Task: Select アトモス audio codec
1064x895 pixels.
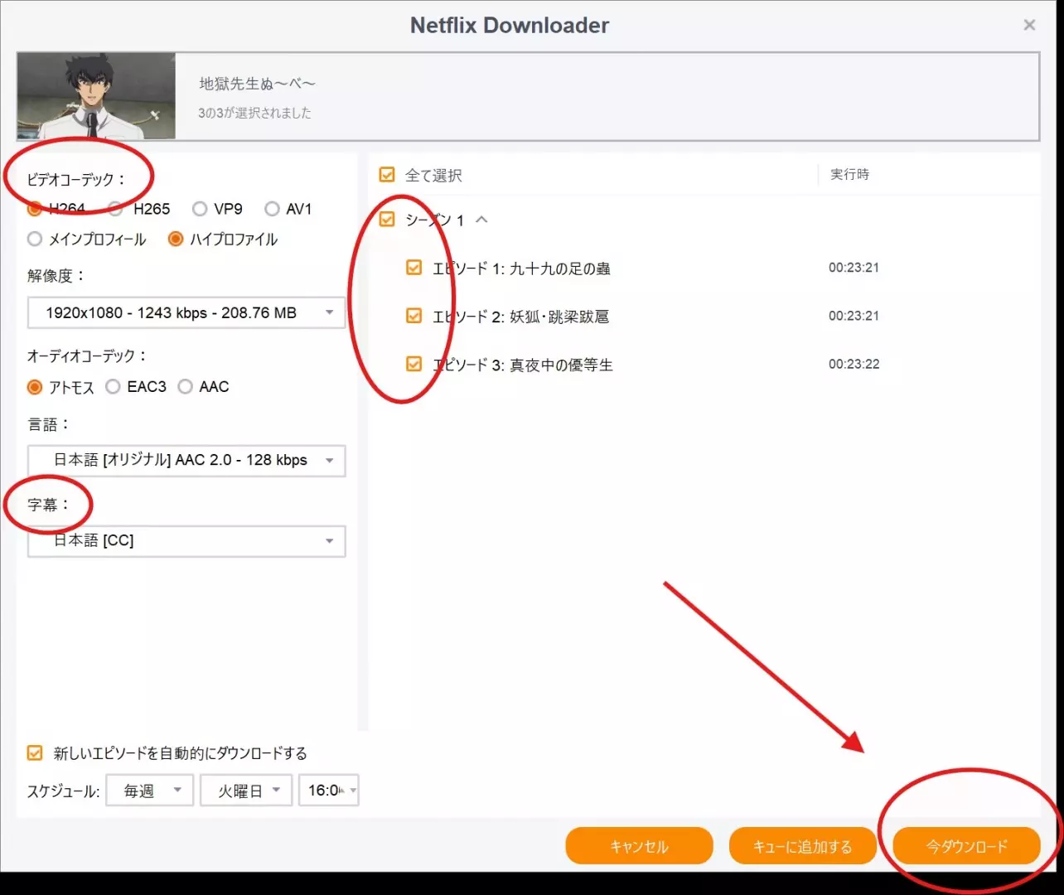Action: pyautogui.click(x=35, y=387)
